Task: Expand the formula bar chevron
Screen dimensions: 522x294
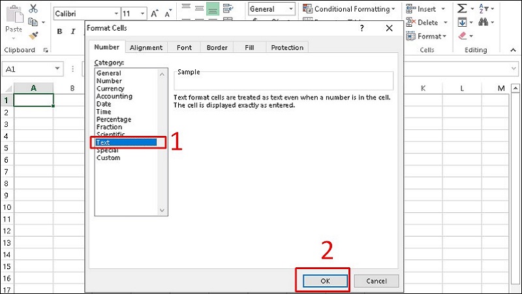Action: click(x=514, y=69)
